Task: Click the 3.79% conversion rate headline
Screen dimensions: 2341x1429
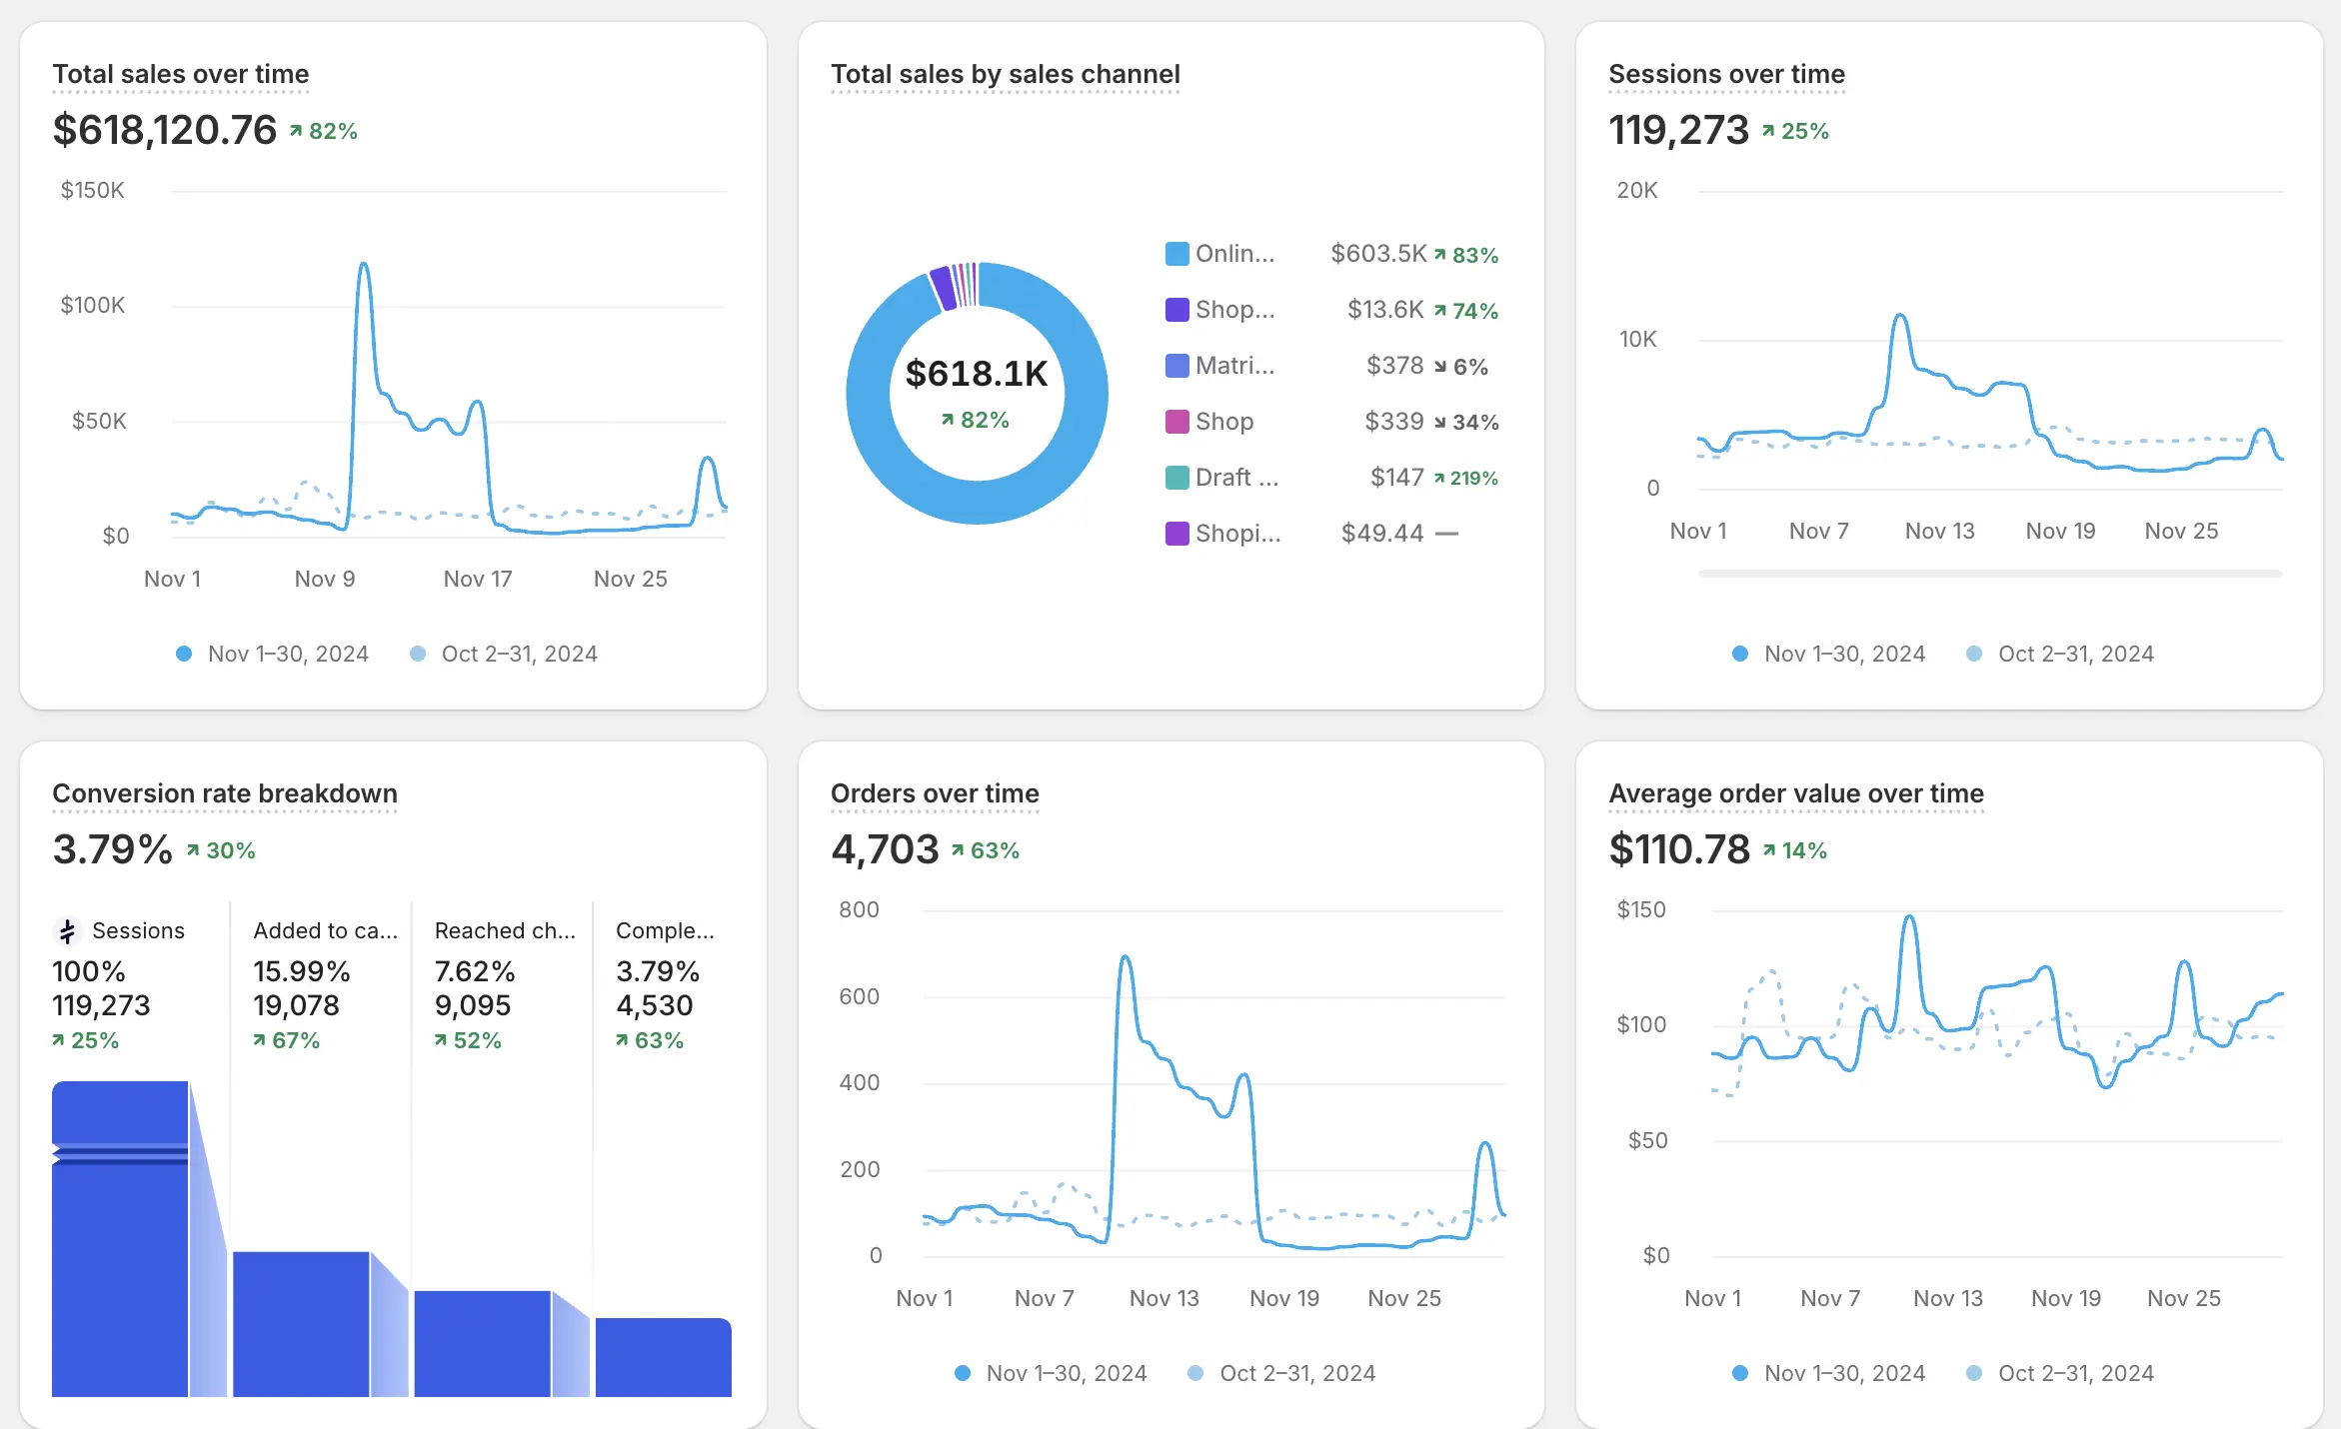Action: click(112, 849)
